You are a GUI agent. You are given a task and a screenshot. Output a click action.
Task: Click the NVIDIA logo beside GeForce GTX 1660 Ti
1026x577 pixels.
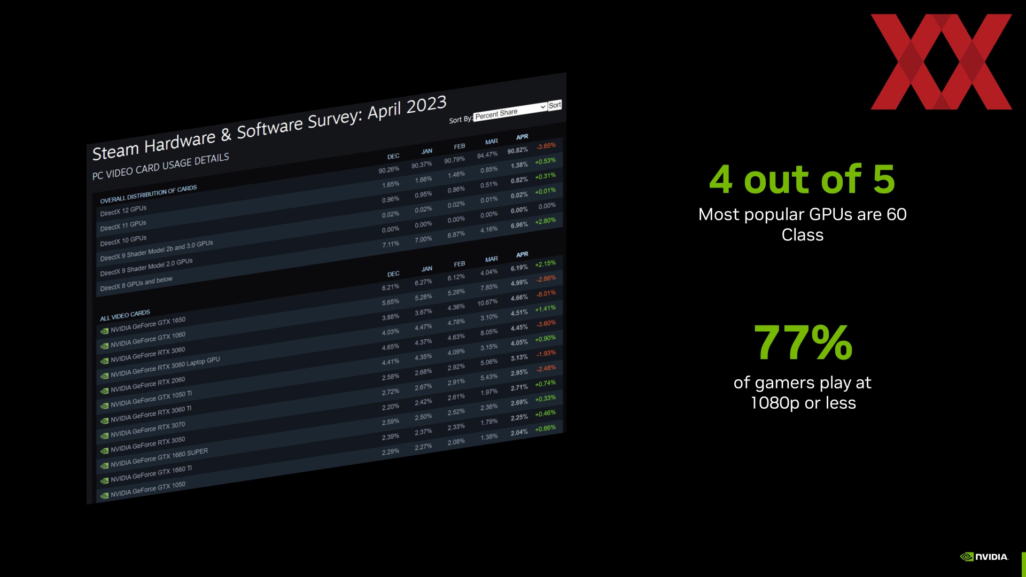point(104,481)
